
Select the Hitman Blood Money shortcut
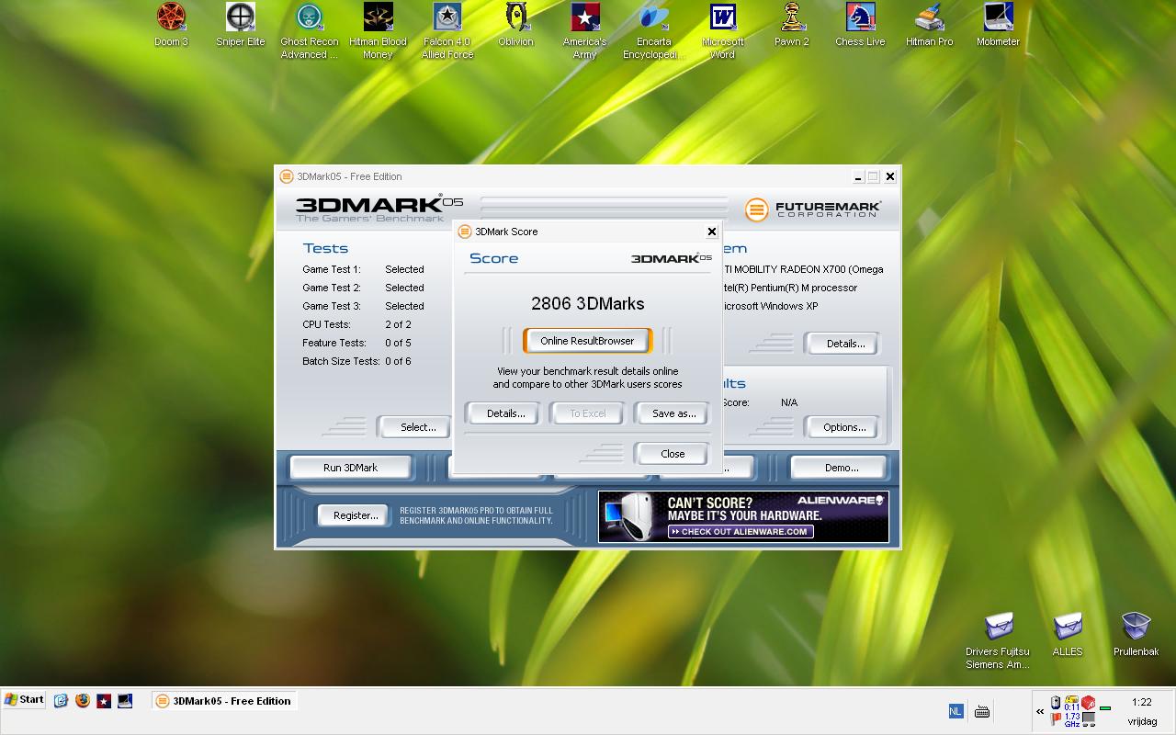coord(378,31)
